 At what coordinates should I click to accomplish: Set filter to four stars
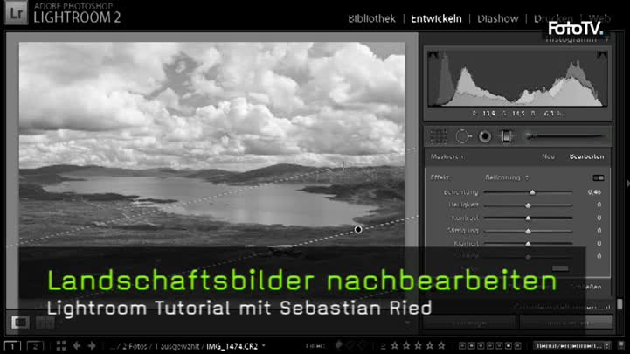[x=430, y=345]
